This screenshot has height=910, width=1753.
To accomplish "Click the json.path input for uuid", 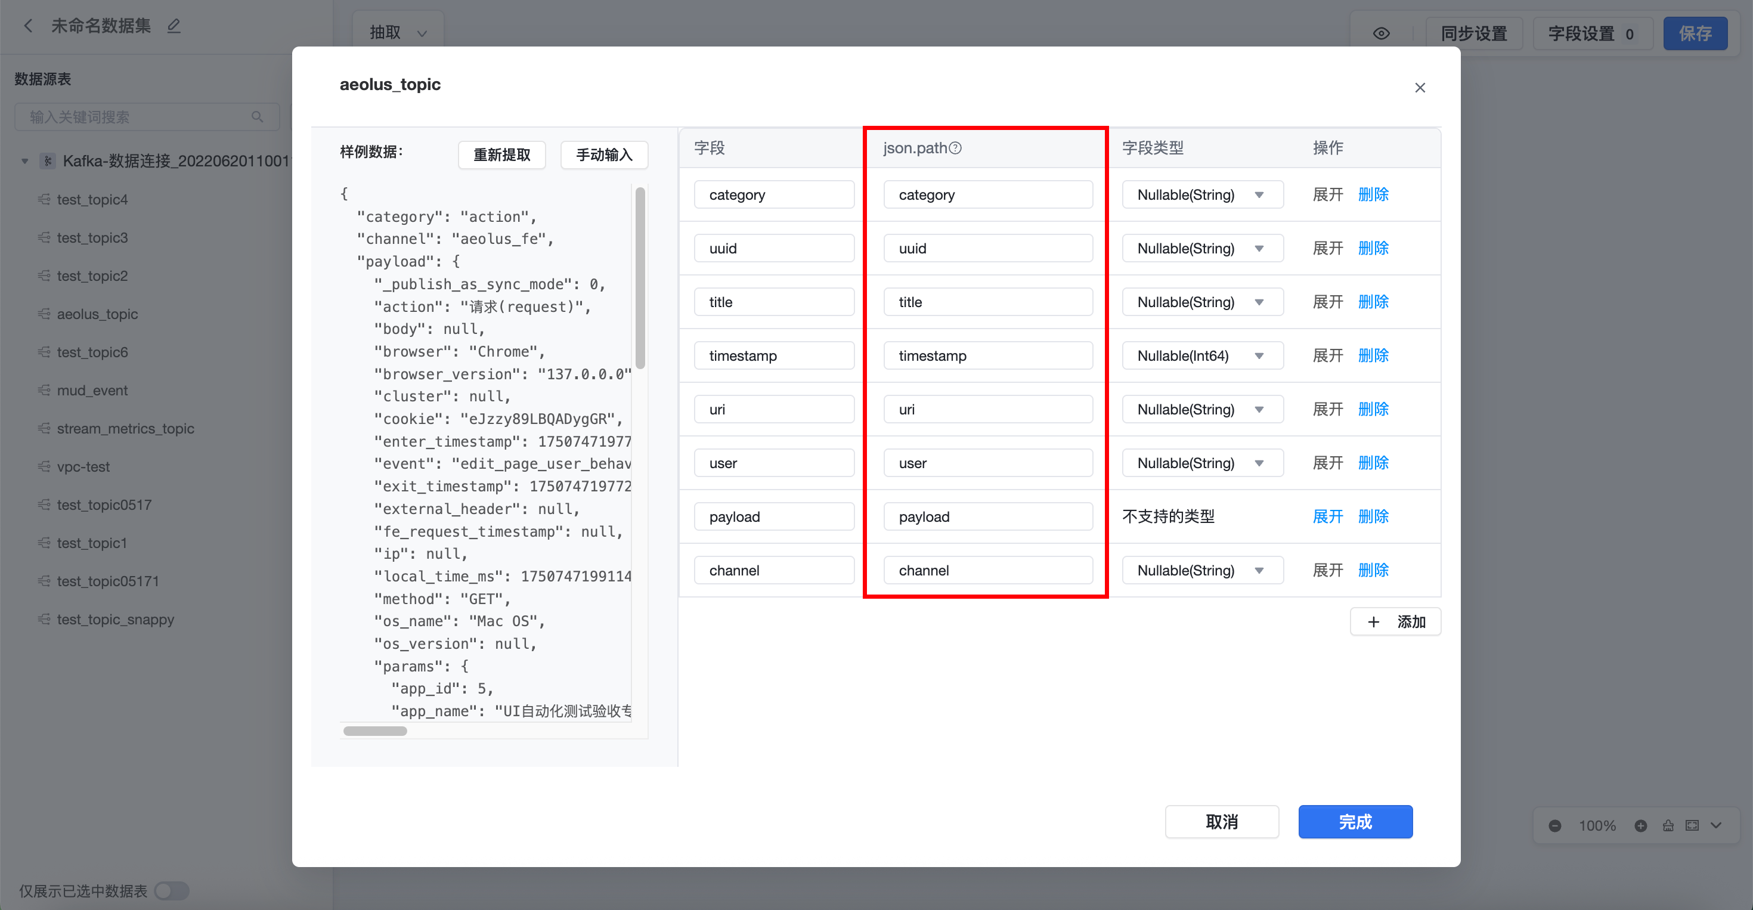I will (987, 249).
